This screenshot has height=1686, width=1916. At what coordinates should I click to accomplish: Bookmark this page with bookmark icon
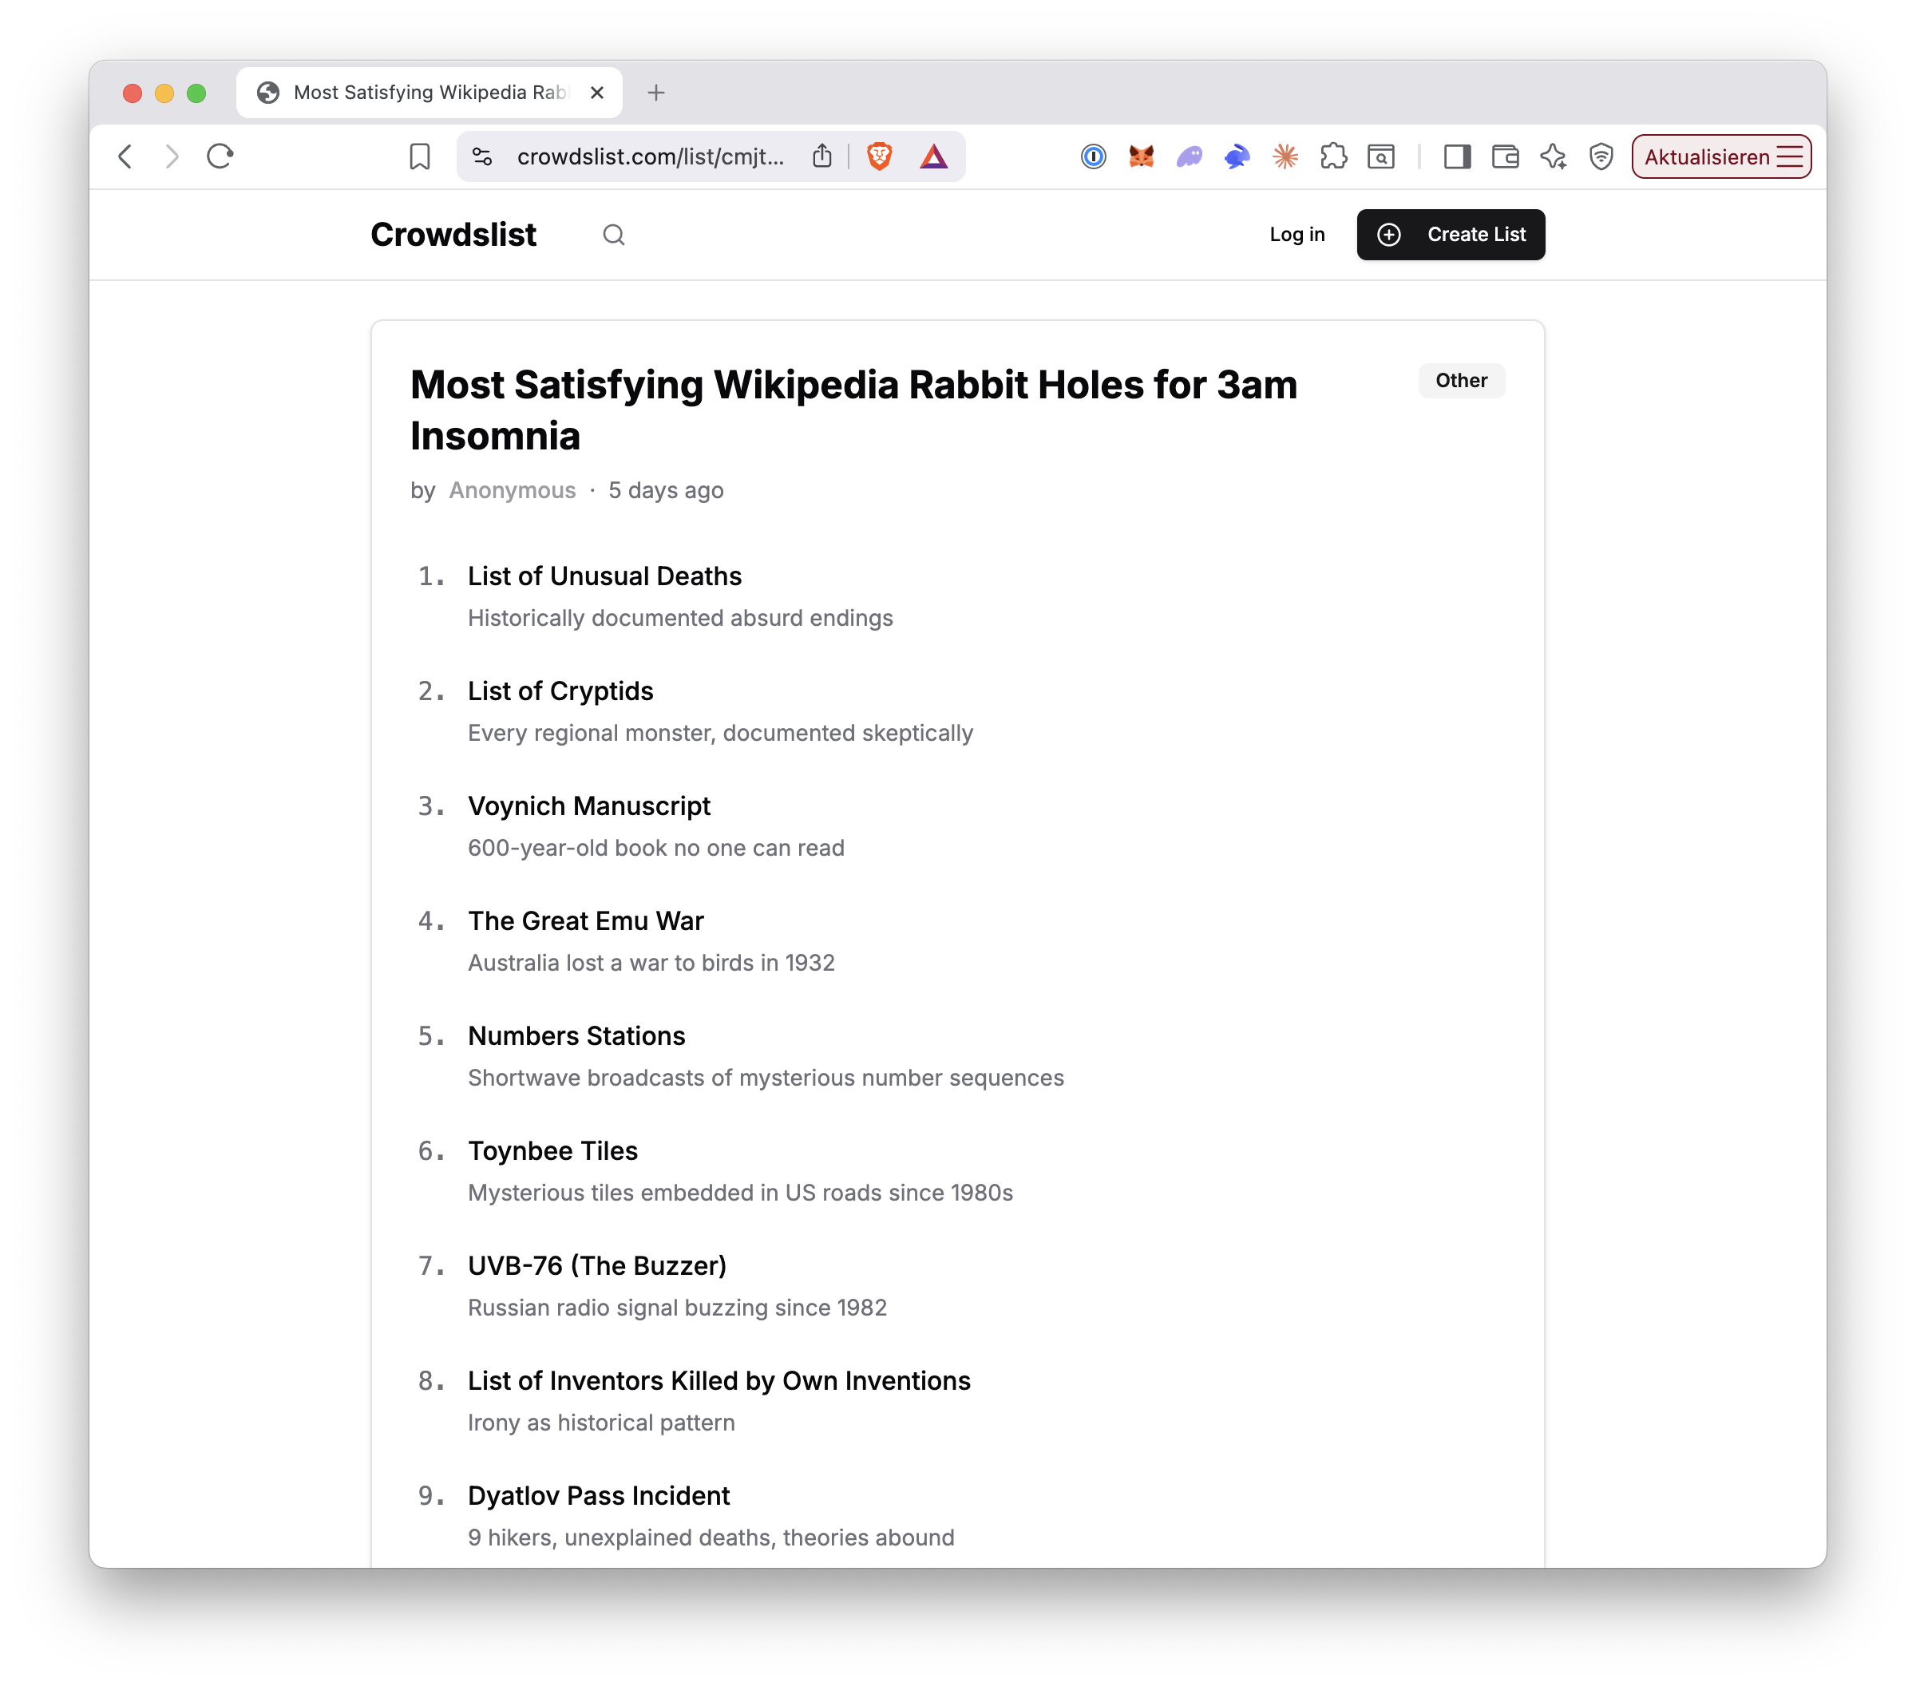pyautogui.click(x=419, y=156)
